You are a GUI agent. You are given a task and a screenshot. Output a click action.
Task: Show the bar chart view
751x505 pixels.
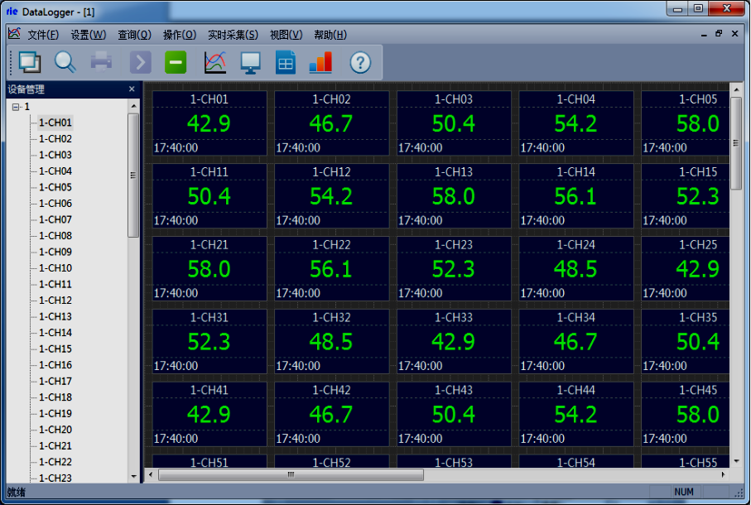pos(320,62)
